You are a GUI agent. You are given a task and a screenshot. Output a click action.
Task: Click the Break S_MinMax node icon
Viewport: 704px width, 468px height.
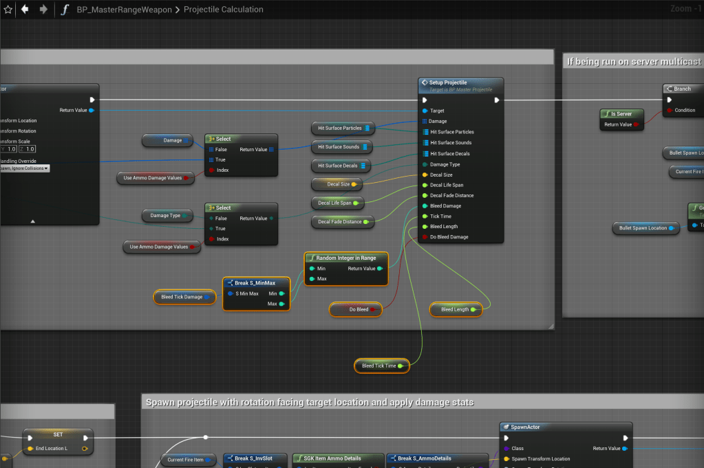pyautogui.click(x=230, y=283)
